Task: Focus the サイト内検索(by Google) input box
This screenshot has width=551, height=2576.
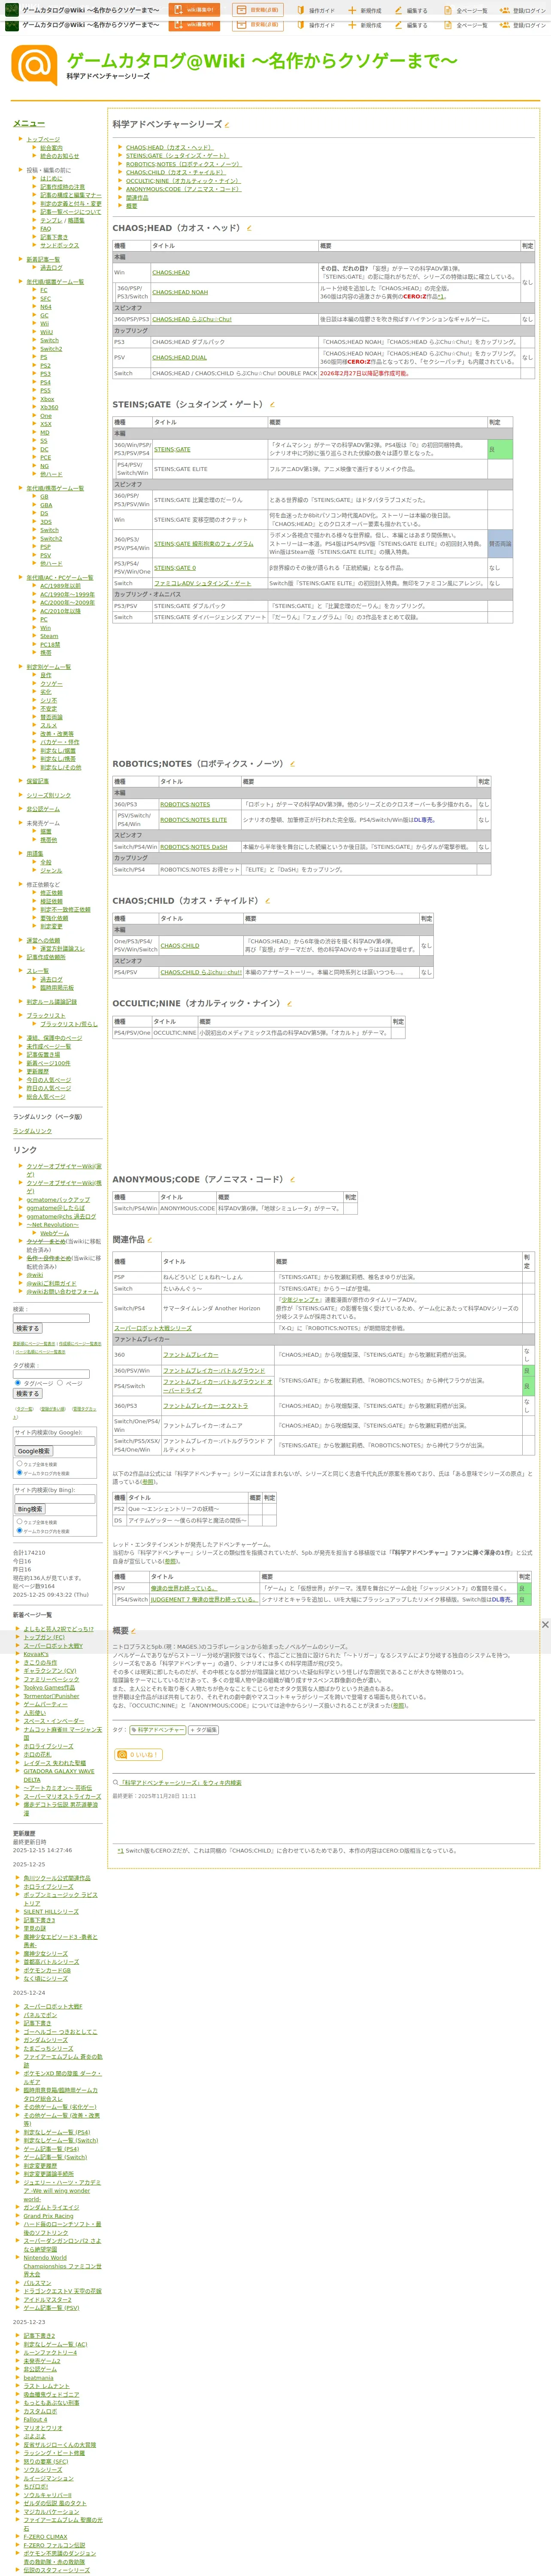Action: [55, 1441]
